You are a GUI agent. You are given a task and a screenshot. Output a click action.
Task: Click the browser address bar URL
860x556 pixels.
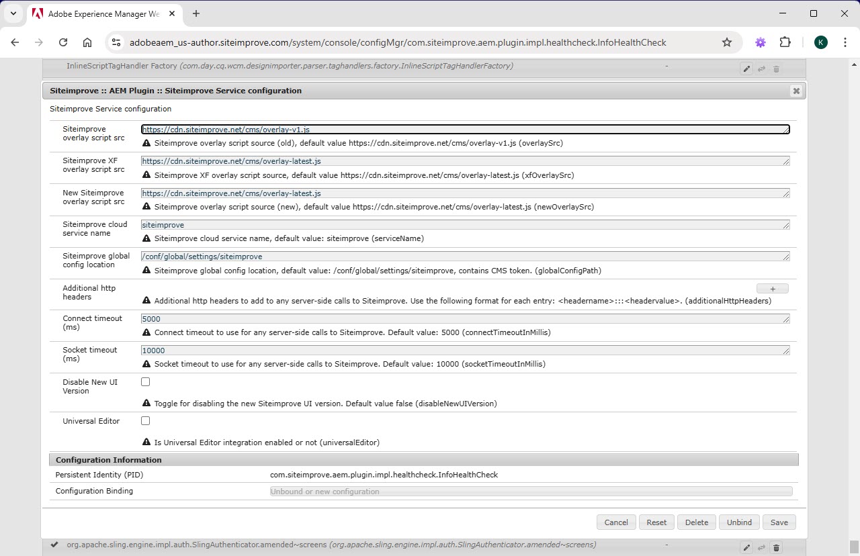[398, 42]
